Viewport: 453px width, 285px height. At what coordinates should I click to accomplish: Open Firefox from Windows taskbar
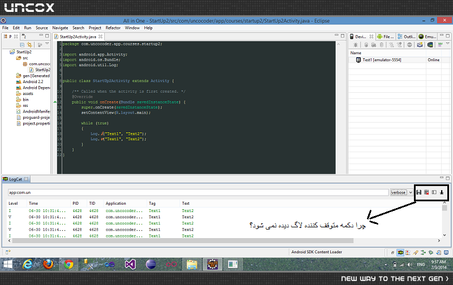(x=48, y=264)
